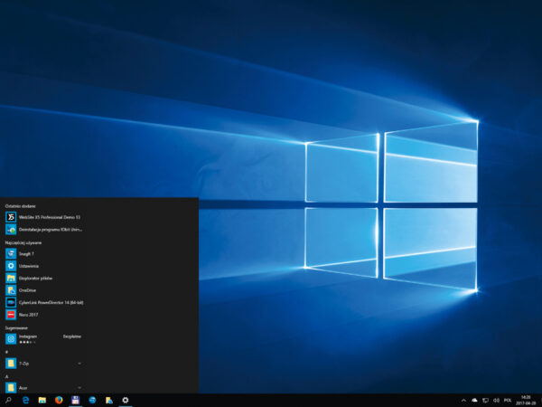Click the 'A' section header letter

coord(6,376)
